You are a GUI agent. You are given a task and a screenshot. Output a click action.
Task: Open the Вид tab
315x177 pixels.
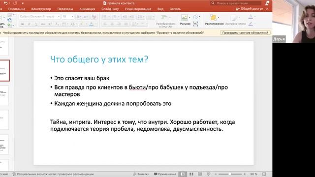pyautogui.click(x=160, y=9)
